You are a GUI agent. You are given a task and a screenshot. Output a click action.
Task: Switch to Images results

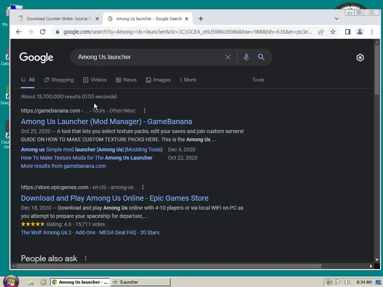click(158, 80)
